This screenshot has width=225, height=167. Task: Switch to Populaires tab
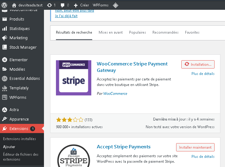click(137, 32)
